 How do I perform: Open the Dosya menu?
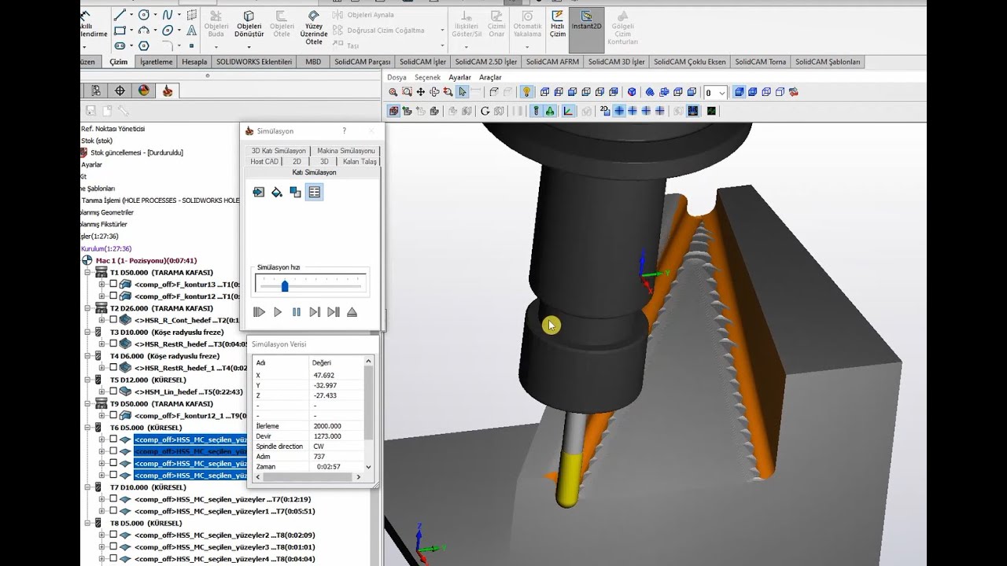point(397,77)
